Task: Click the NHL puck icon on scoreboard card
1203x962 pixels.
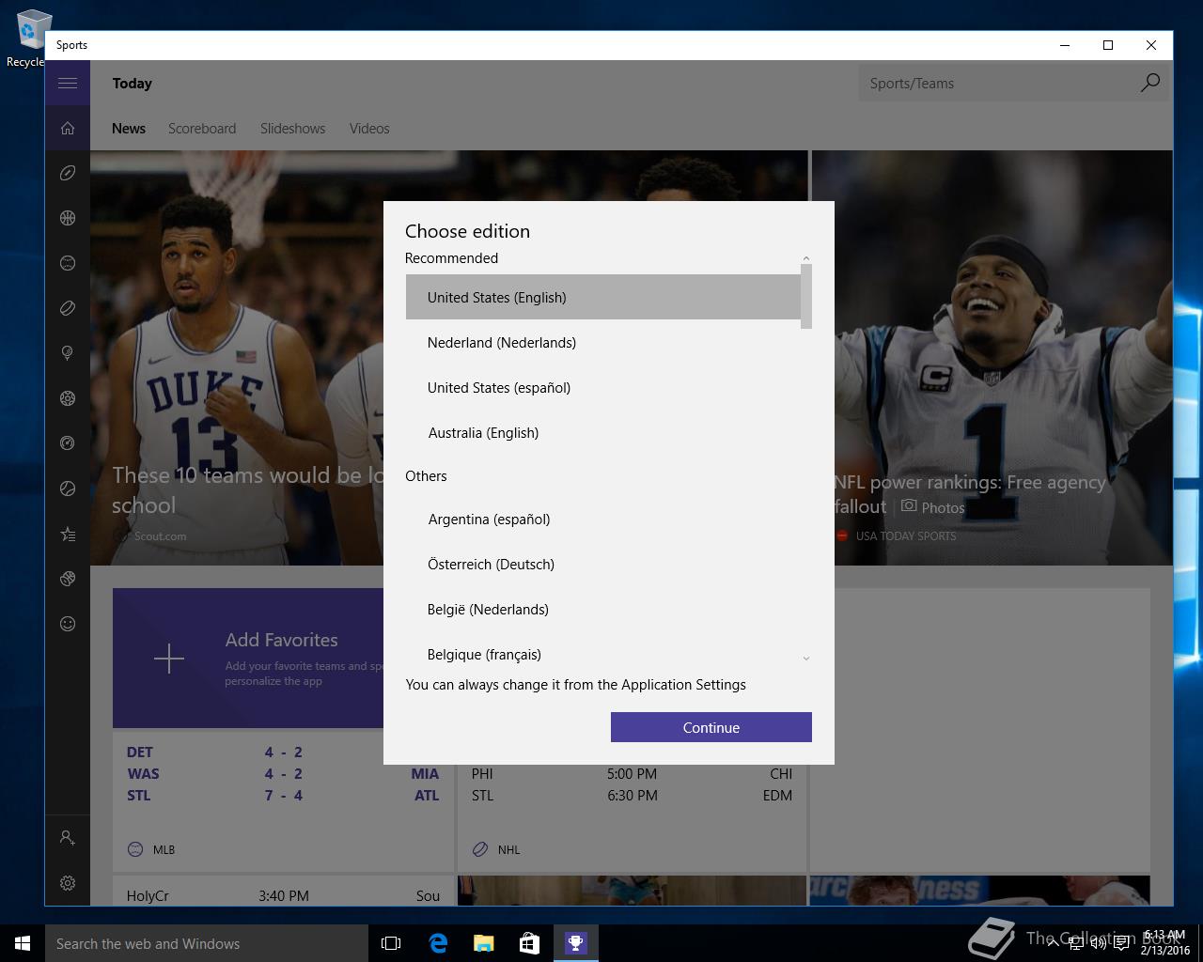Action: [480, 849]
